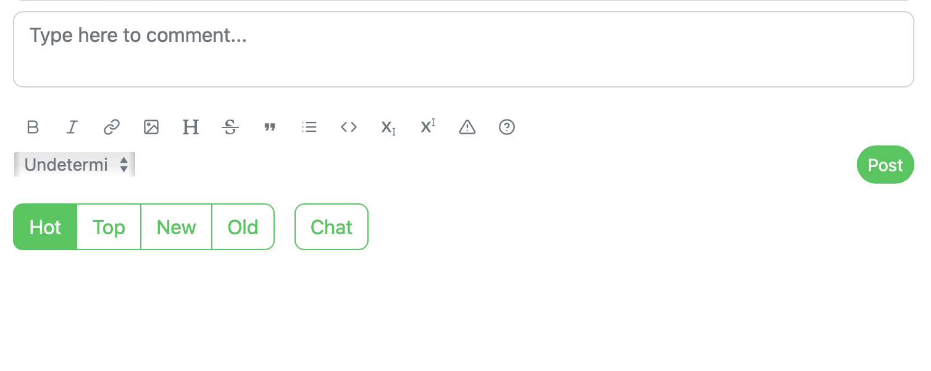Open the Chat view
This screenshot has width=931, height=371.
click(x=332, y=227)
